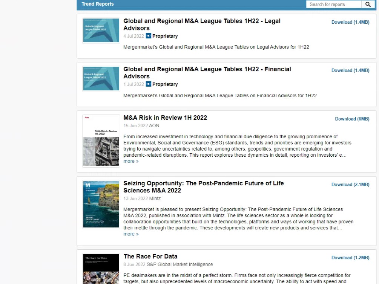379x284 pixels.
Task: Open 'The Race For Data' title
Action: (150, 256)
